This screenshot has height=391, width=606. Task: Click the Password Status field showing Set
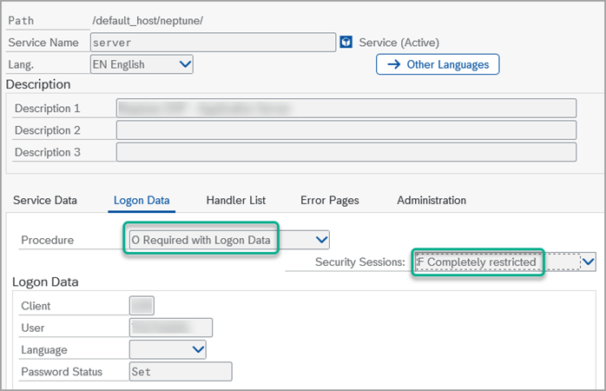pyautogui.click(x=180, y=372)
